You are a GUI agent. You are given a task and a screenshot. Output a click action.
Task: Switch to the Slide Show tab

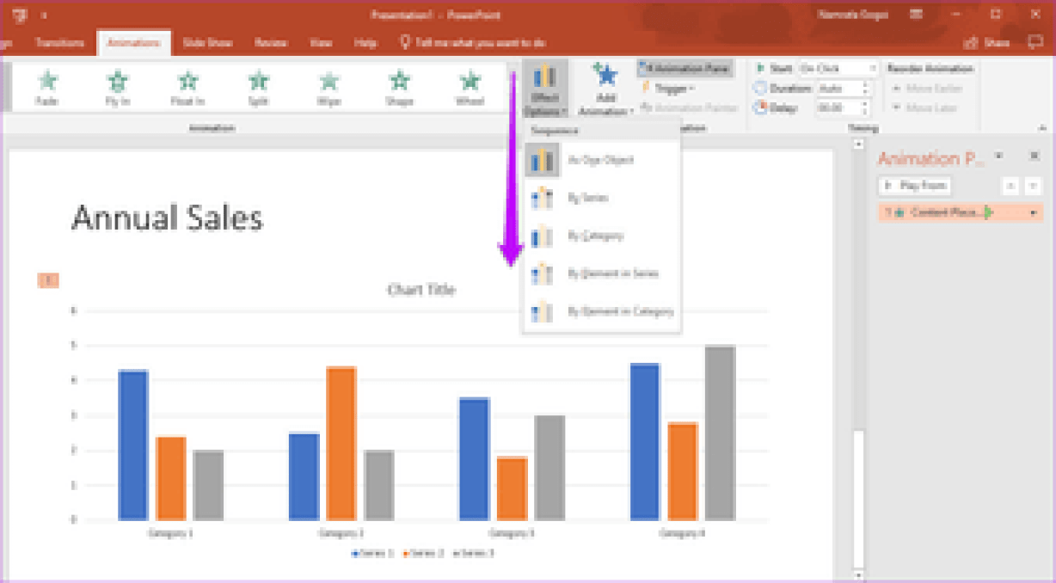click(x=208, y=42)
